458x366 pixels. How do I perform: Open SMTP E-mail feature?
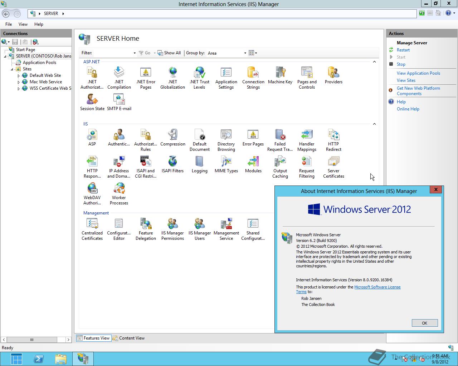tap(119, 102)
